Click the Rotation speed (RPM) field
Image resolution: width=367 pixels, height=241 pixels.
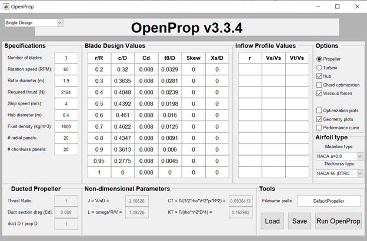[x=66, y=69]
